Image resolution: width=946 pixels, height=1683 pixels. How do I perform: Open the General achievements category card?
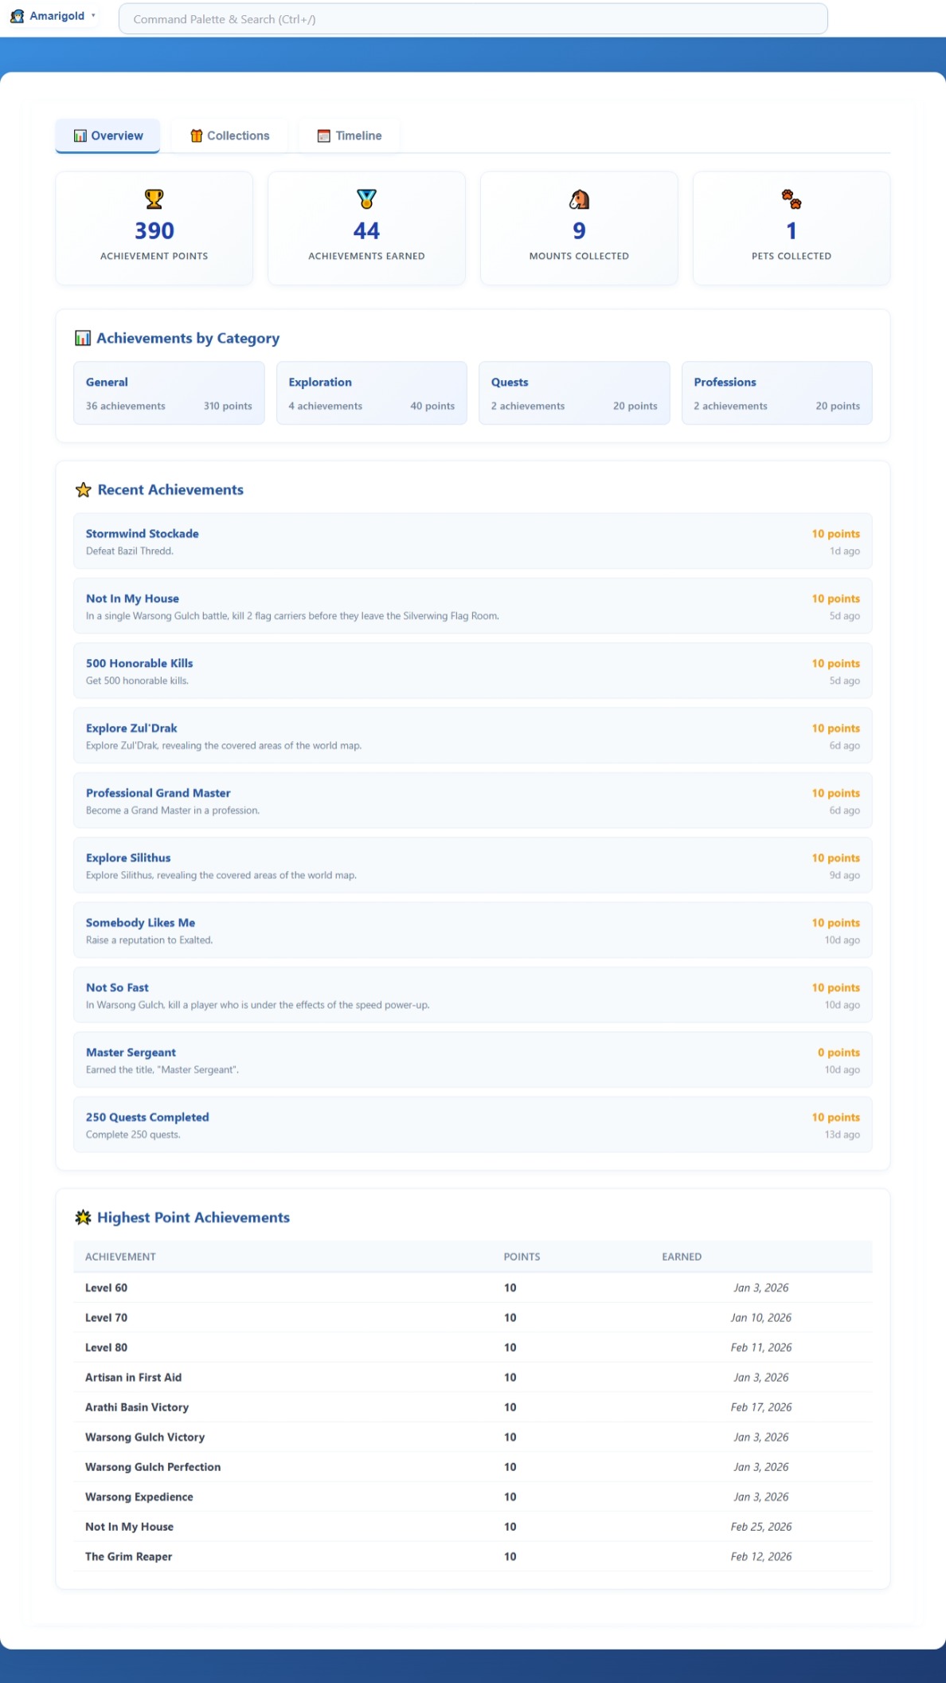169,393
